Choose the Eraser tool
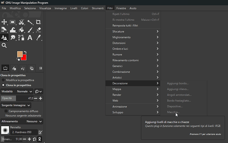Image resolution: width=228 pixels, height=143 pixels. click(x=38, y=30)
